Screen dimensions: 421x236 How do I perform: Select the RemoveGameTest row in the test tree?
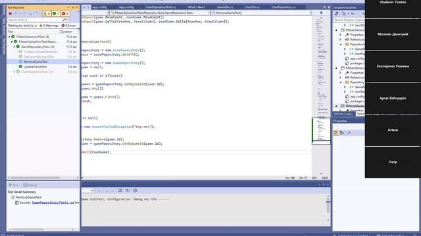tap(43, 62)
